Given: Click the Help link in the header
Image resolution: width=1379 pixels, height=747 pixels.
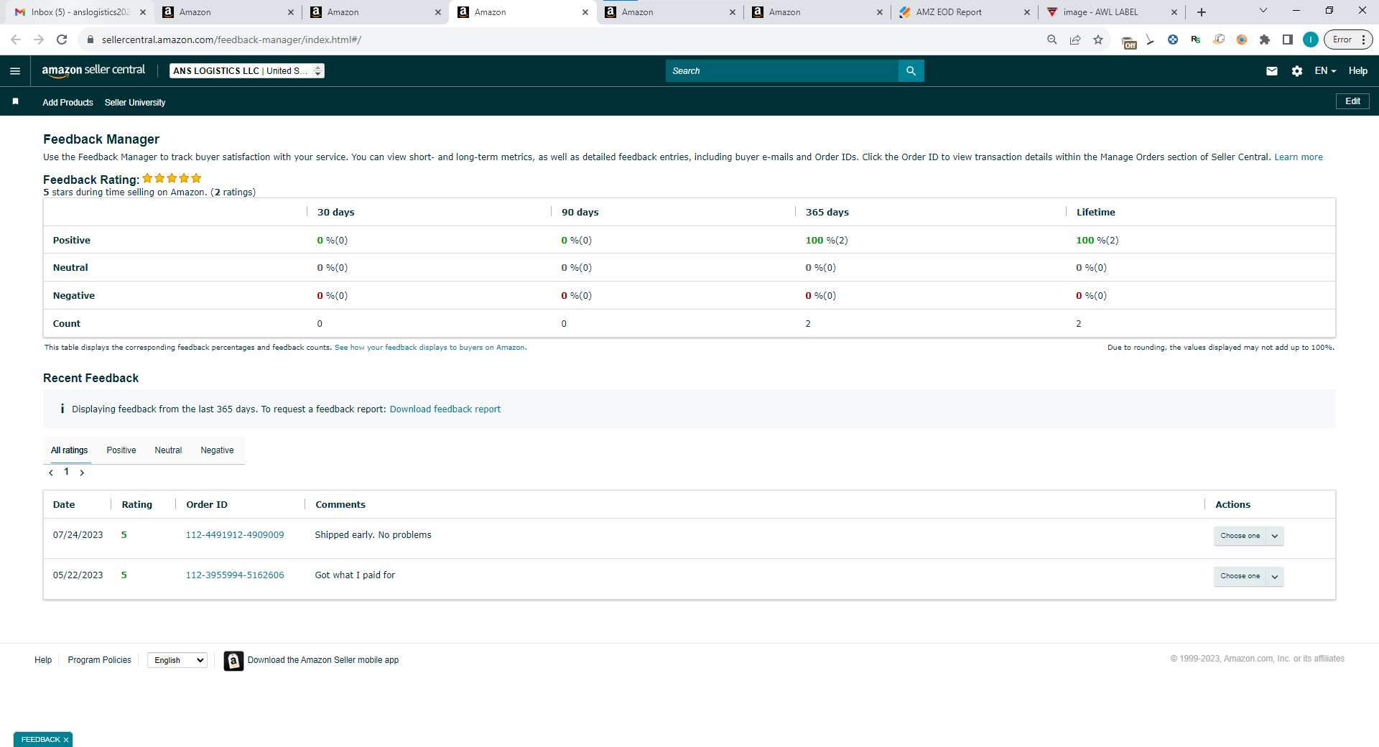Looking at the screenshot, I should pos(1357,71).
